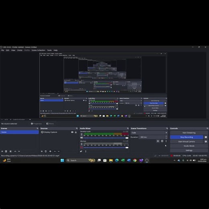Click the Start Streaming button
The height and width of the screenshot is (209, 209).
click(189, 133)
